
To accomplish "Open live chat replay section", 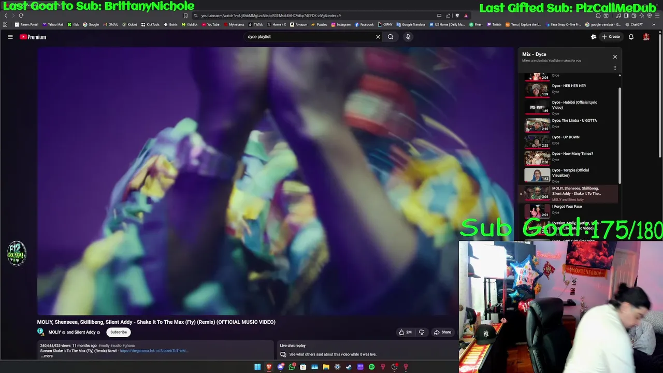I will tap(366, 350).
